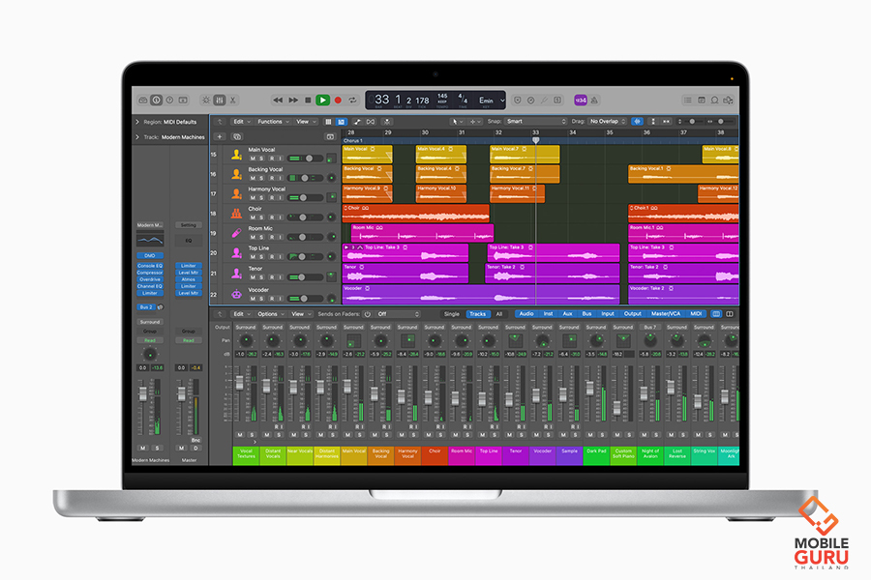Image resolution: width=871 pixels, height=580 pixels.
Task: Start playback with the green Play button
Action: point(322,101)
